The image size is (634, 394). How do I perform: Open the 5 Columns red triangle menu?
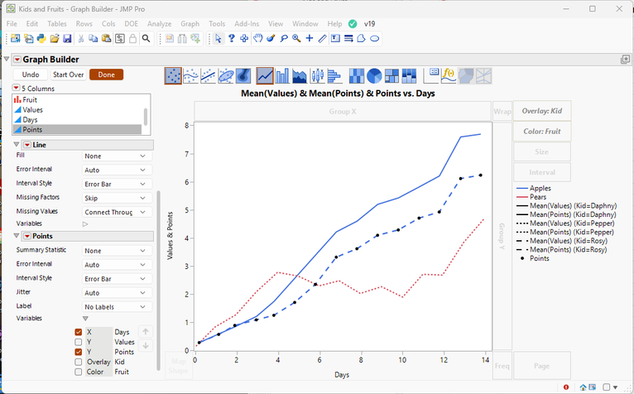(16, 88)
